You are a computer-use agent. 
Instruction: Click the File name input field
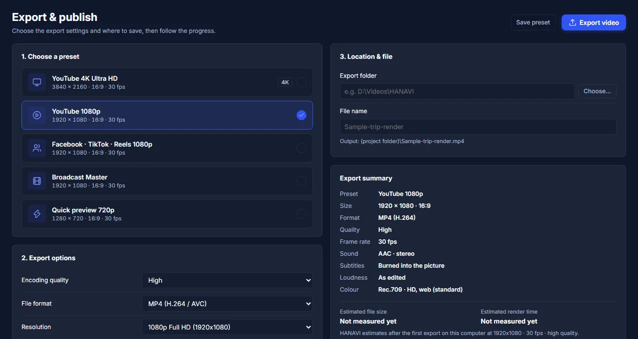(478, 127)
